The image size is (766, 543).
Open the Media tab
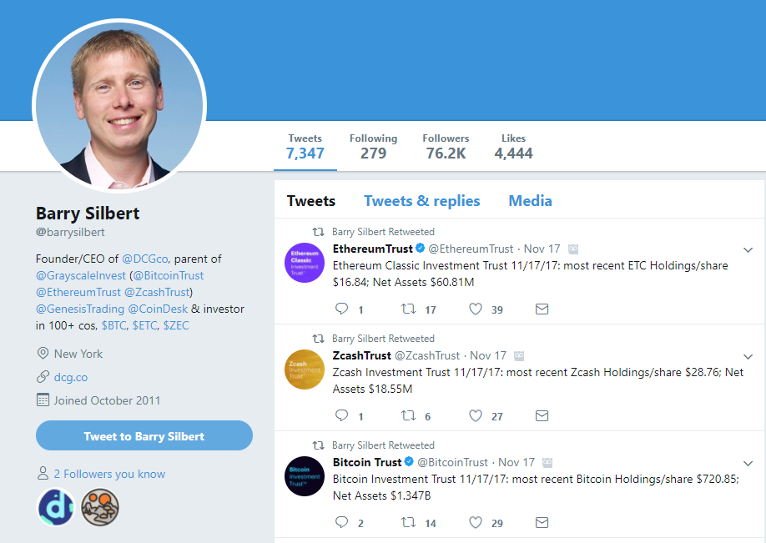click(x=530, y=200)
